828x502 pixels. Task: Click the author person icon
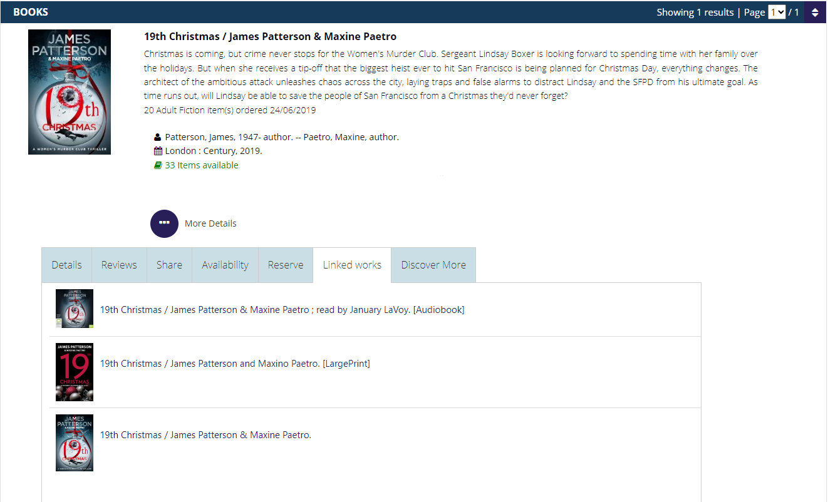(x=158, y=137)
